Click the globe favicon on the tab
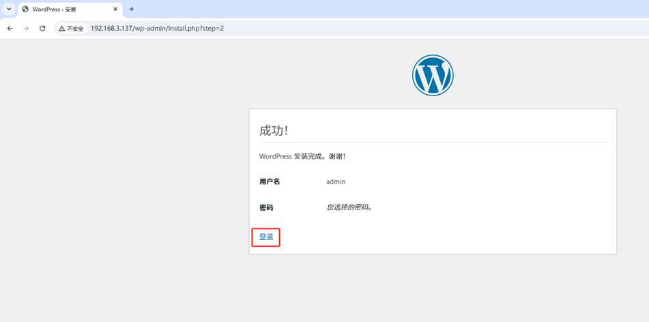 click(x=25, y=9)
